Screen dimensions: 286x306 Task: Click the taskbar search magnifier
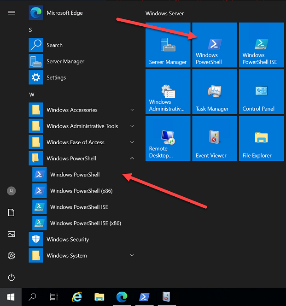pos(32,297)
